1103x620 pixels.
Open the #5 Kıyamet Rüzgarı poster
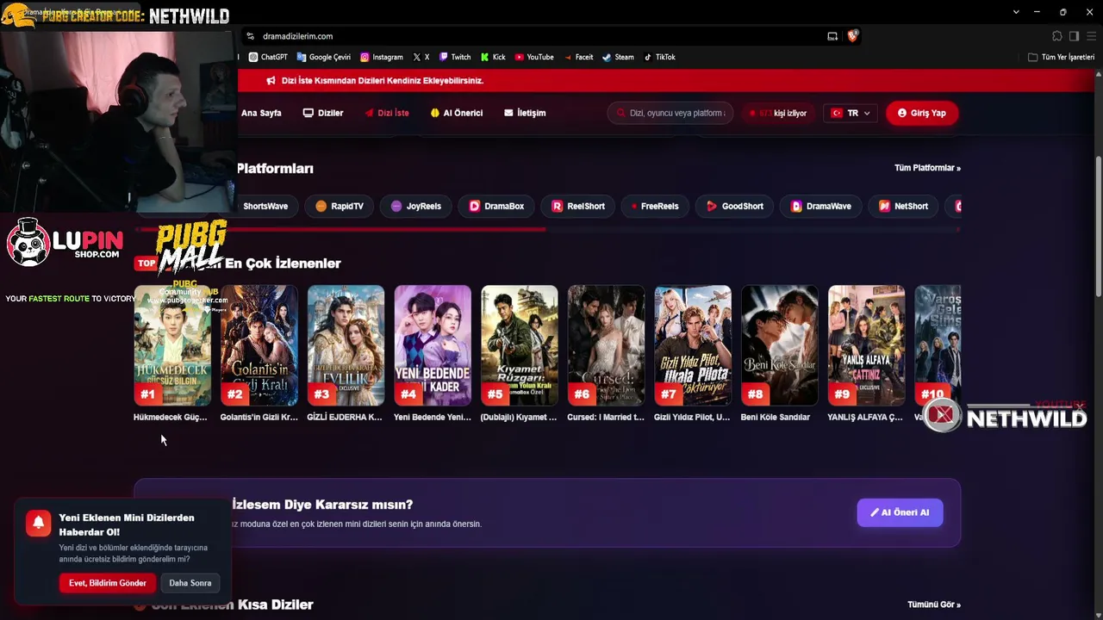520,345
